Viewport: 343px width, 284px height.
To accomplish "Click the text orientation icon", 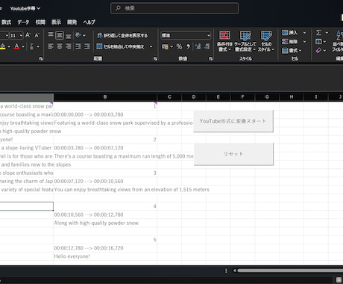I will 78,35.
